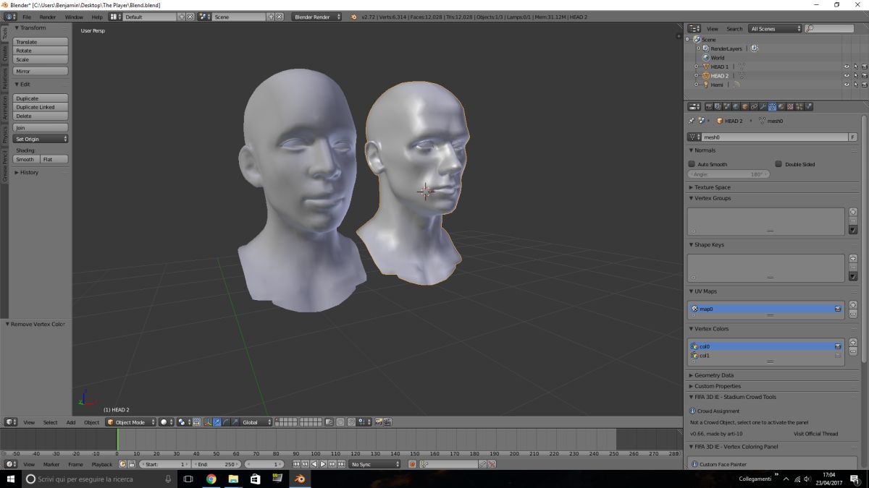Screen dimensions: 869x488
Task: Expand the Geometry Data panel
Action: click(x=713, y=375)
